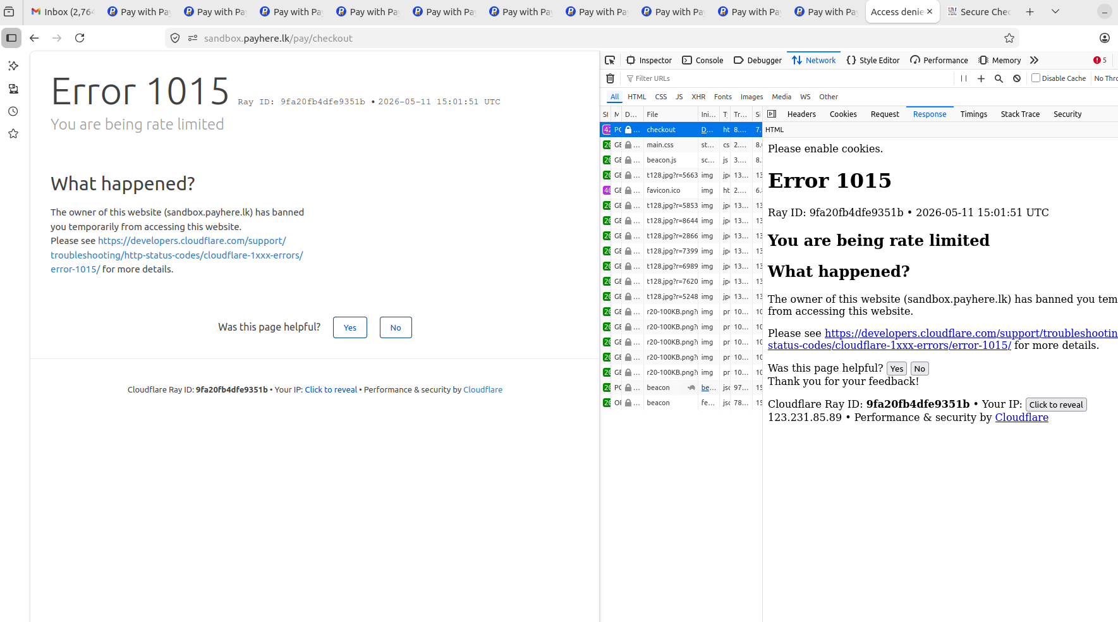Open the Style Editor panel
1118x622 pixels.
point(873,60)
